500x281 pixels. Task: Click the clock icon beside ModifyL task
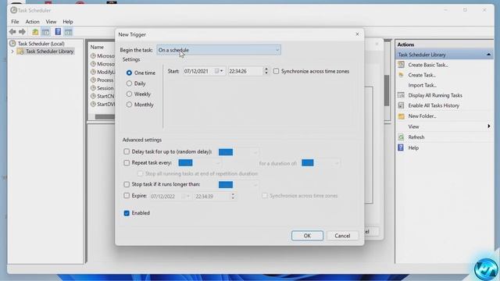[93, 72]
